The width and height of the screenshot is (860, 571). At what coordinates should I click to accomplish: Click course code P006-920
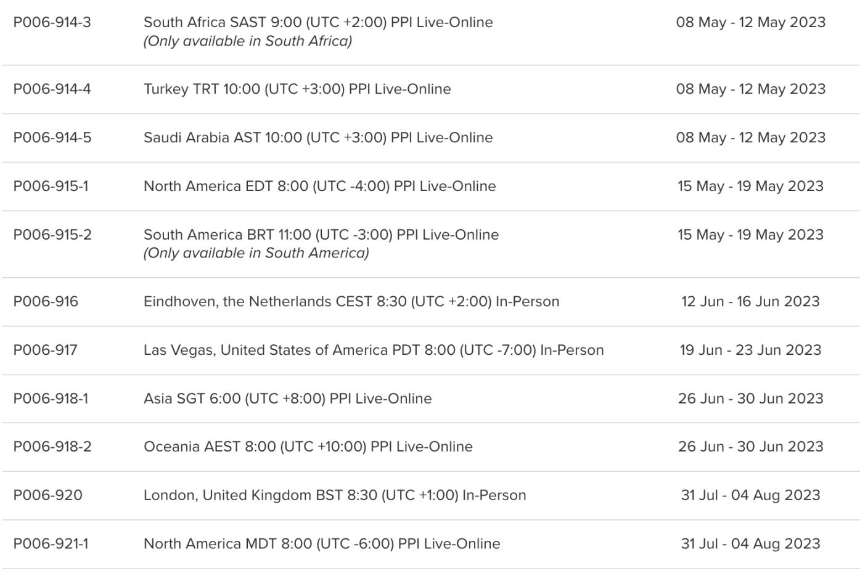click(47, 495)
